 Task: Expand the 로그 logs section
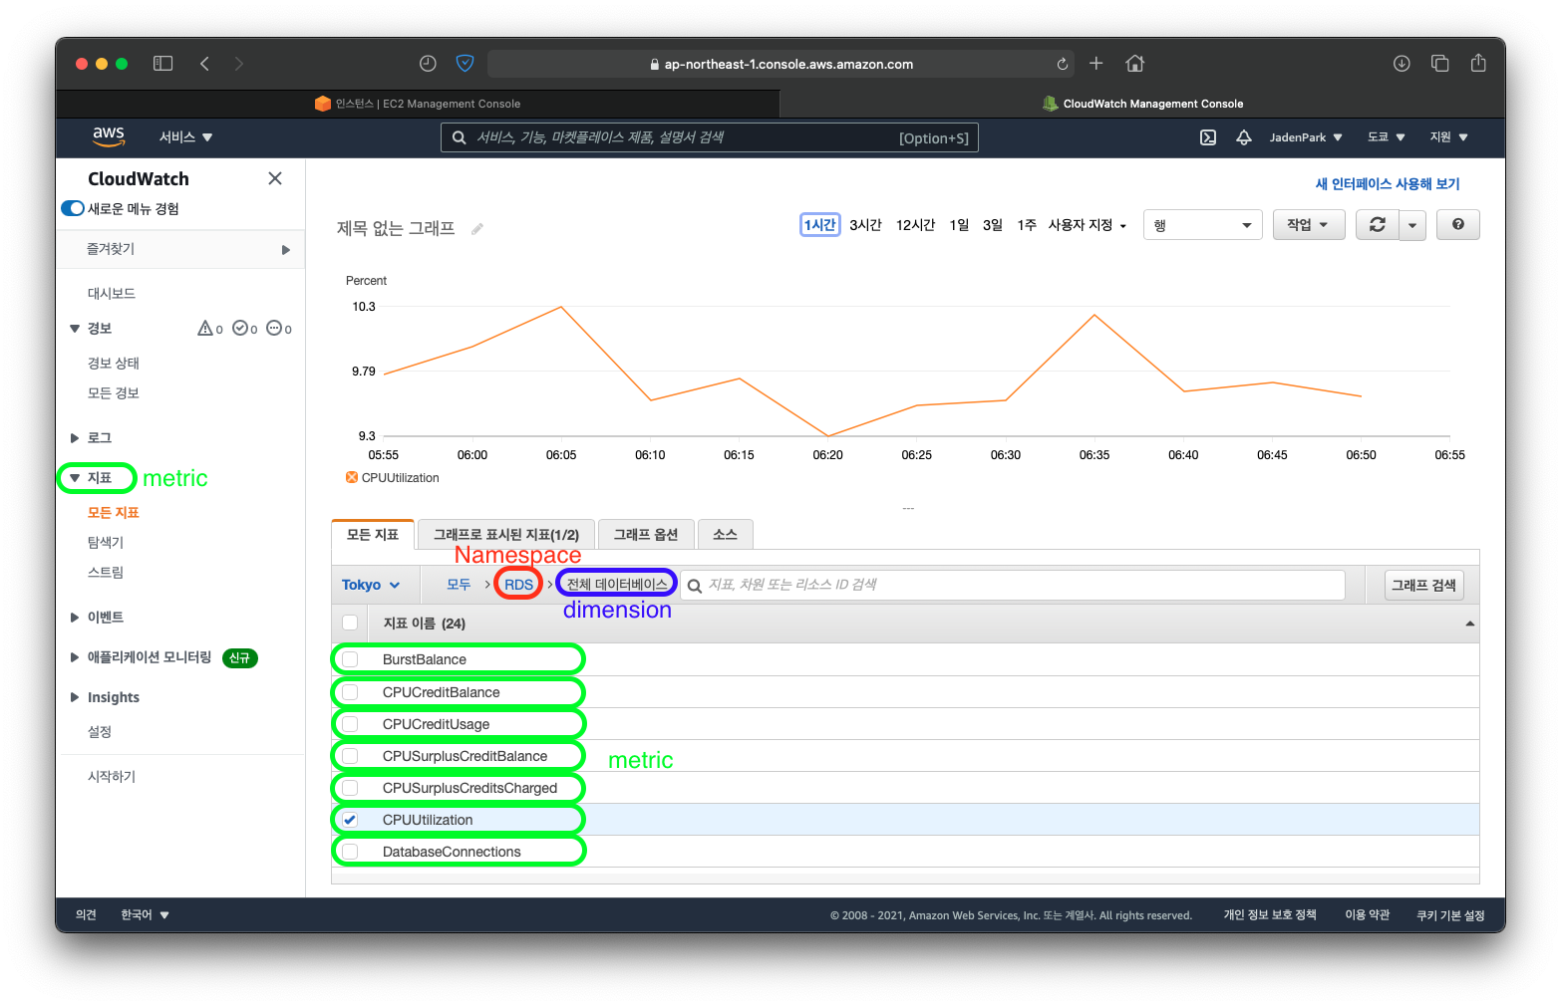(91, 438)
